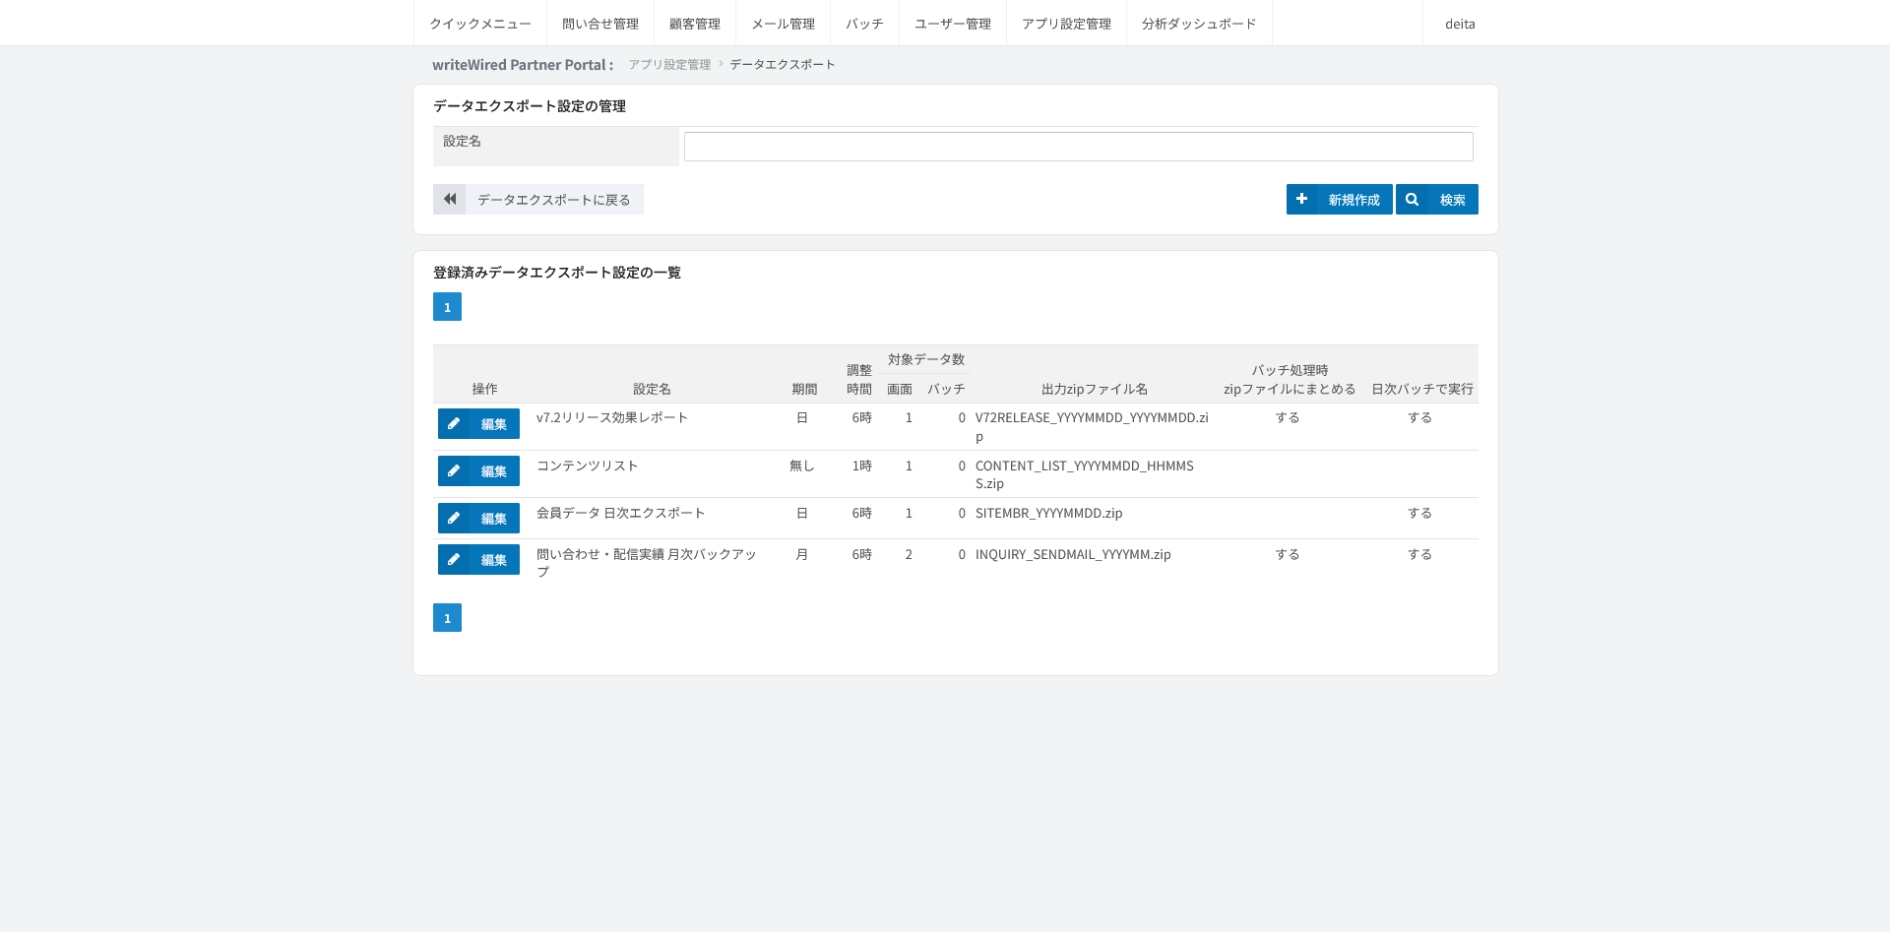Click SITEMBR_YYYYMMDD.zip file name

click(x=1048, y=513)
